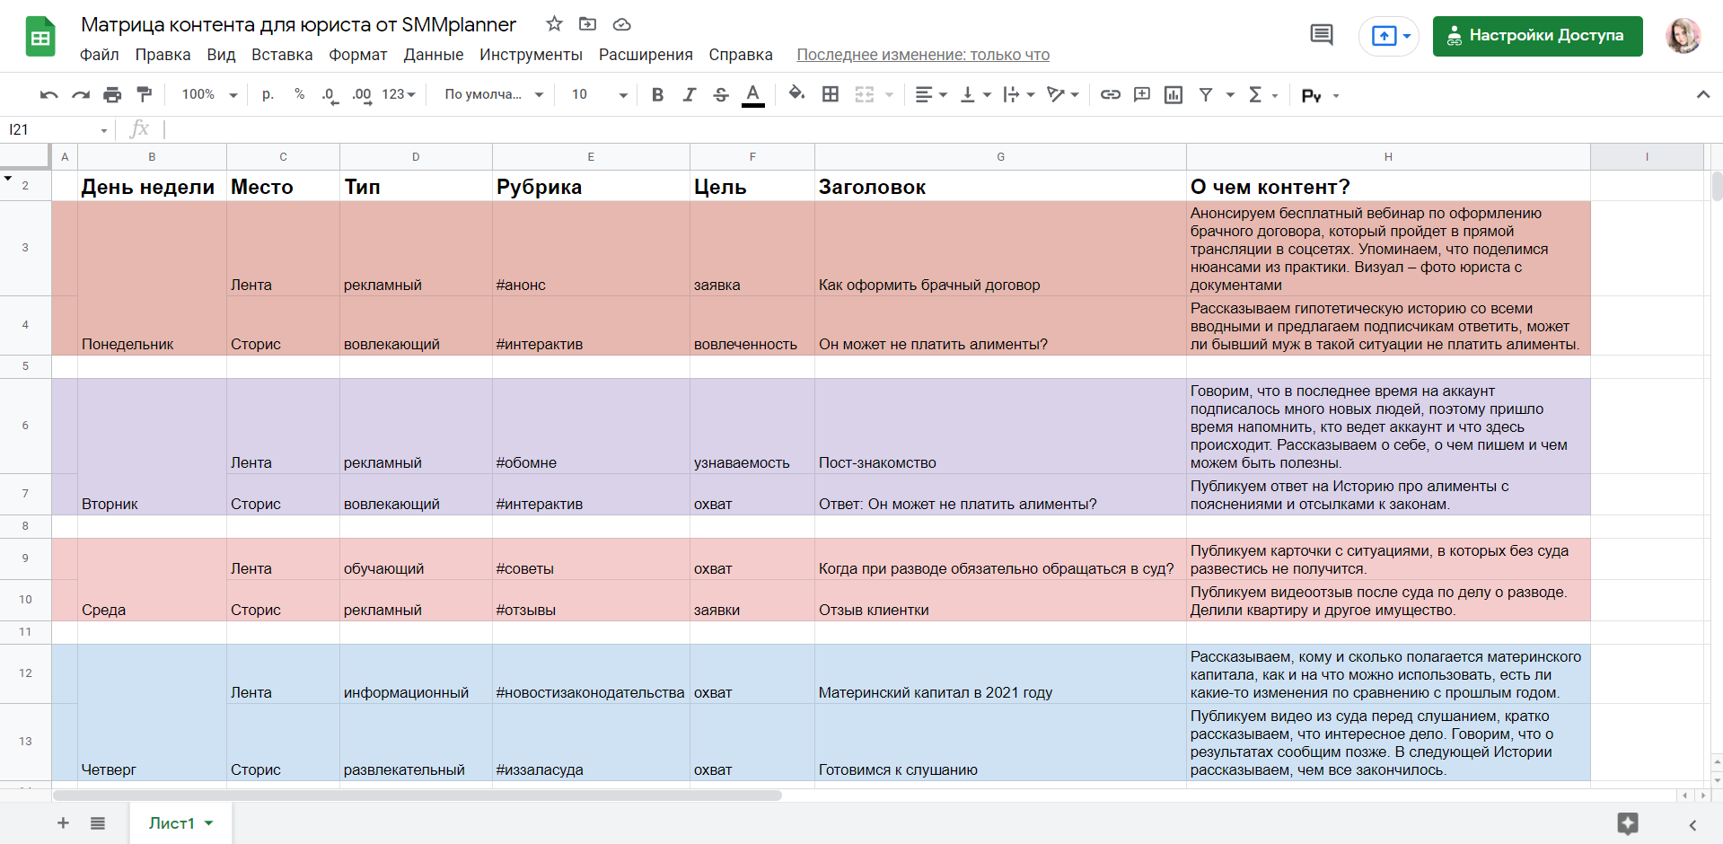Open the comment history panel
Screen dimensions: 1723x844
pyautogui.click(x=1321, y=36)
